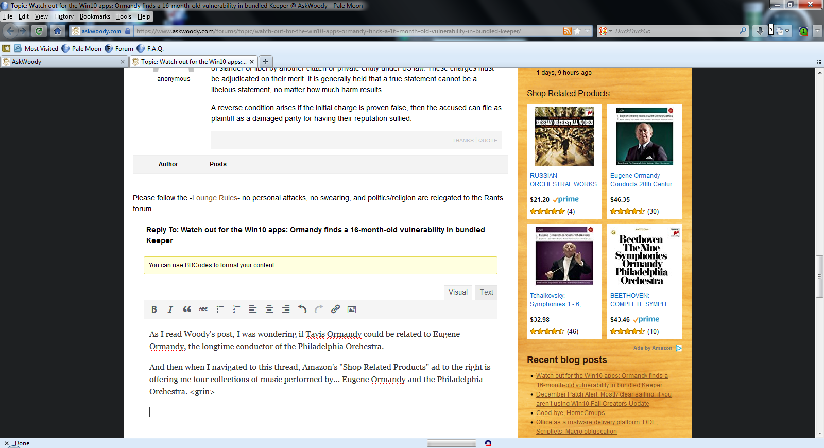Stop loading with status bar X
Viewport: 824px width, 448px height.
7,443
